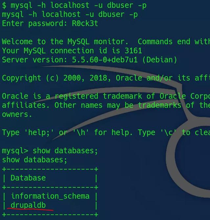Click the "affiliates. Other names" text

[52, 105]
